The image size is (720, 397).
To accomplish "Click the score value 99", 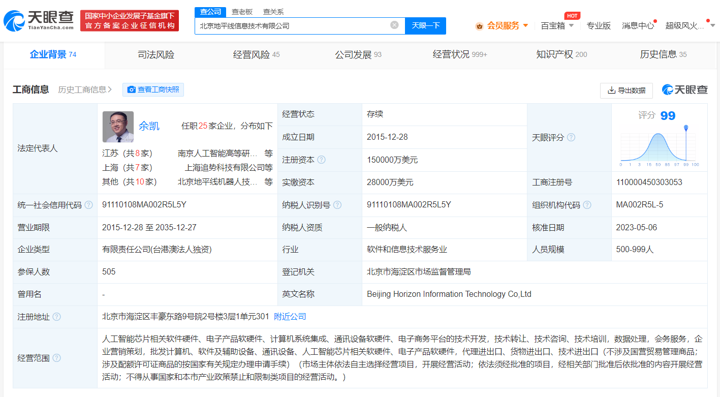I will (668, 116).
